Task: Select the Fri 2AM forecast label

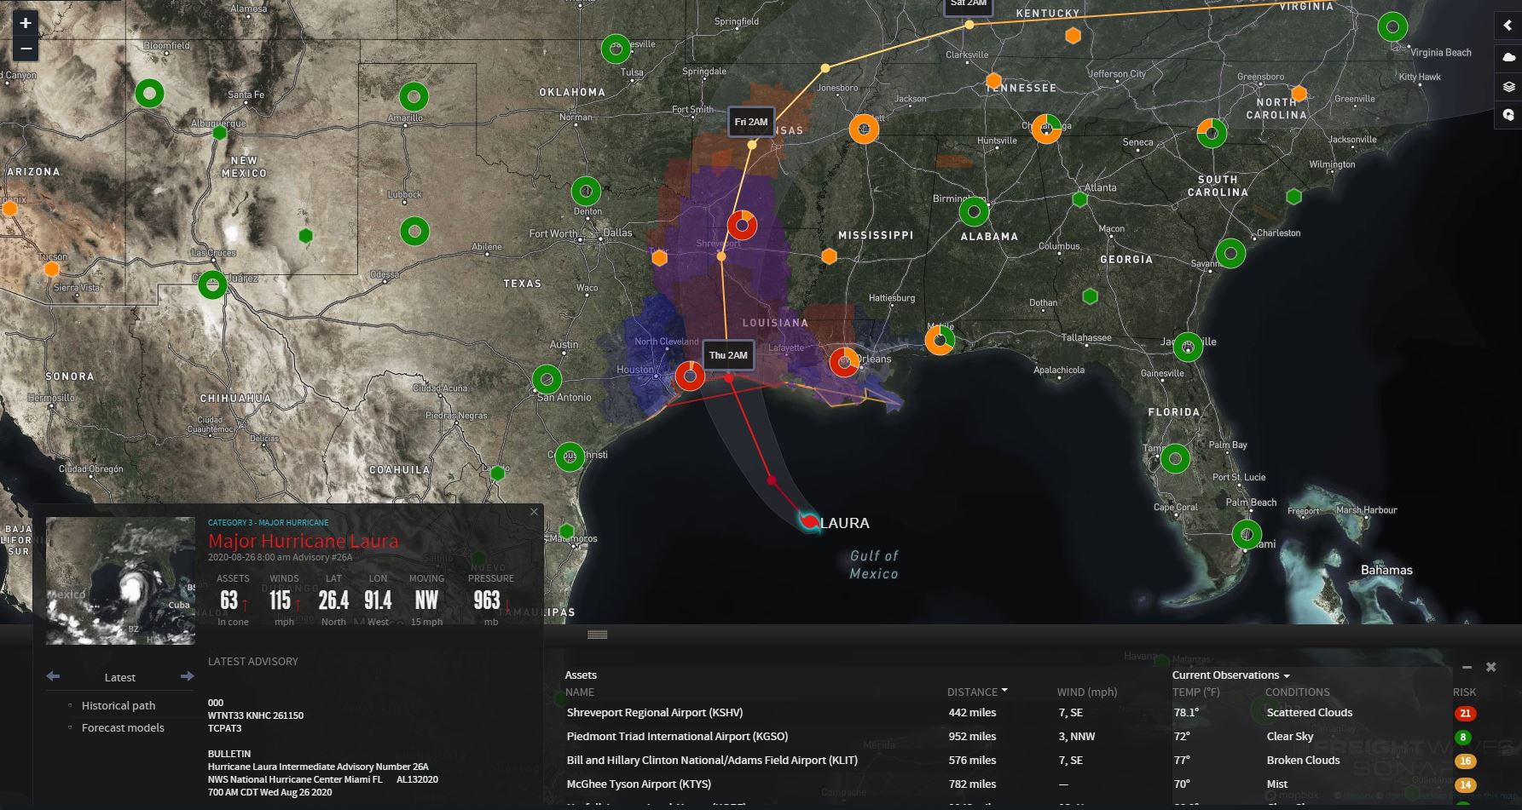Action: (751, 122)
